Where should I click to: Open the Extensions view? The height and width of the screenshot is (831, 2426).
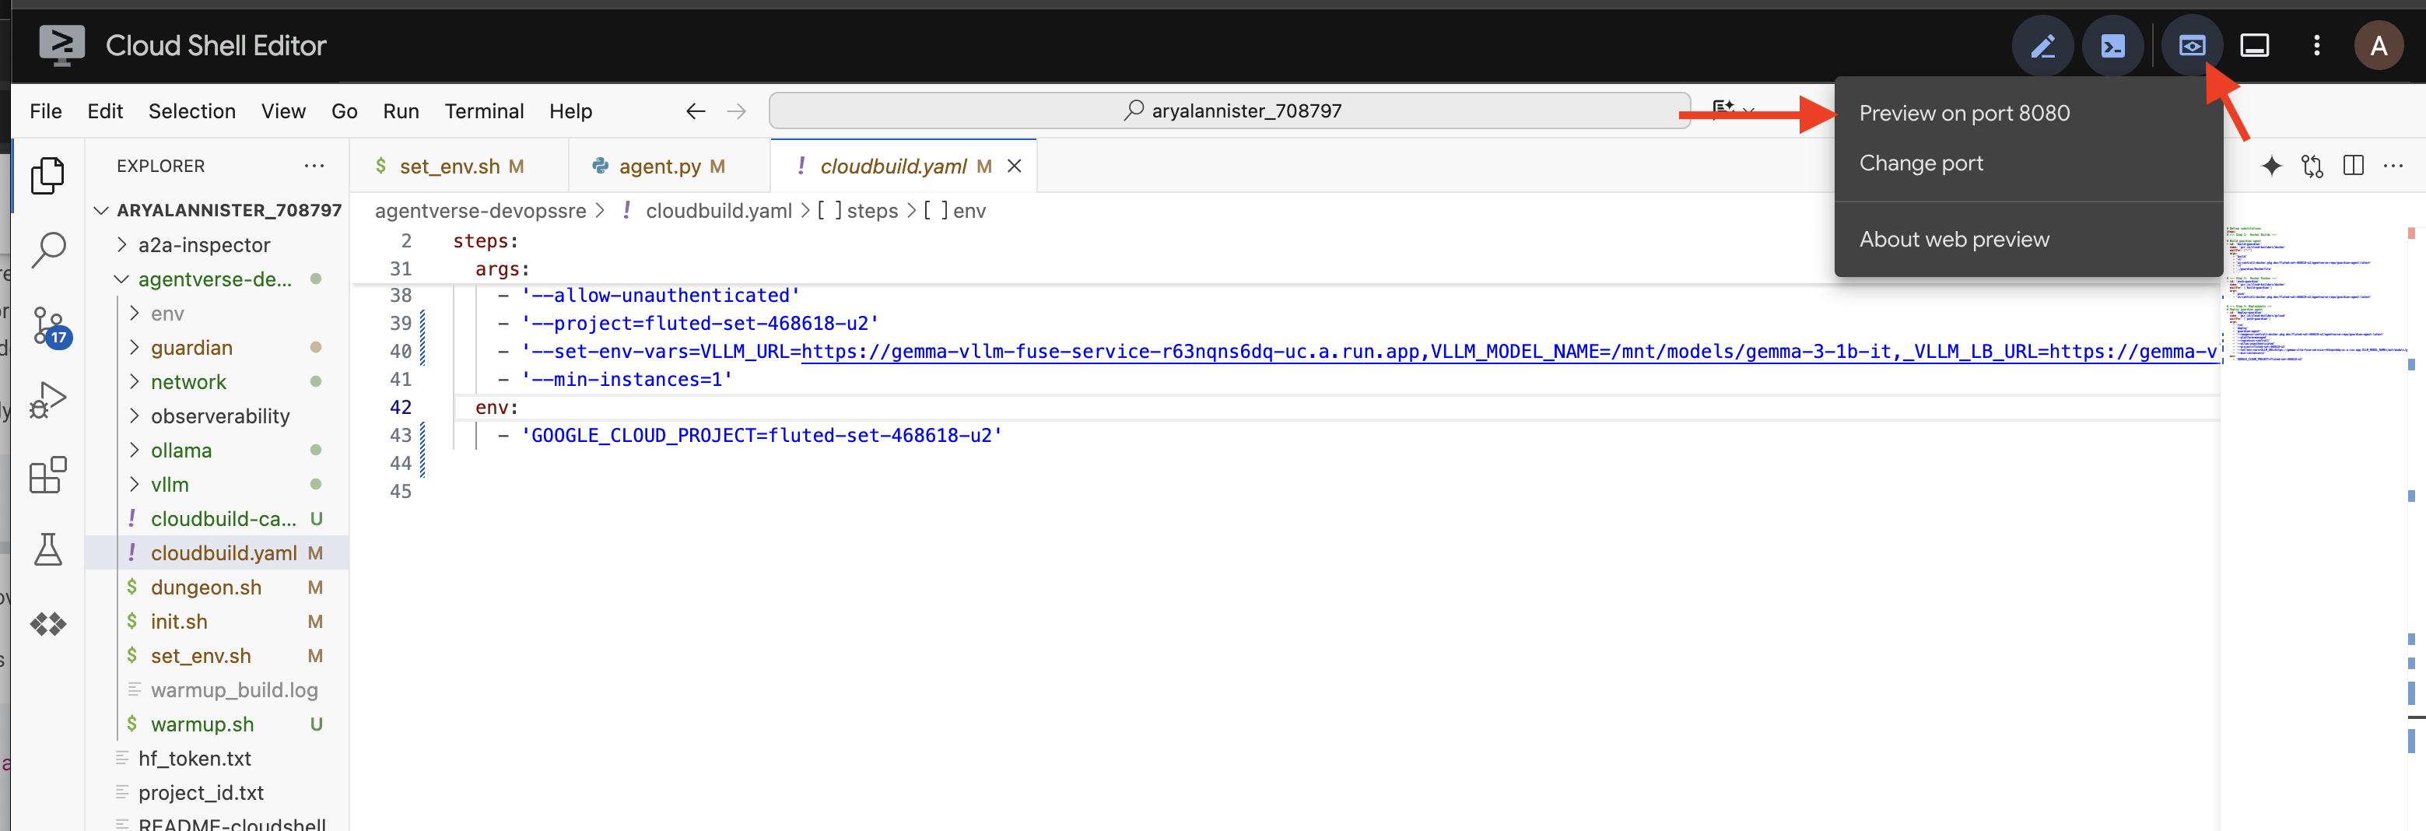(x=49, y=475)
